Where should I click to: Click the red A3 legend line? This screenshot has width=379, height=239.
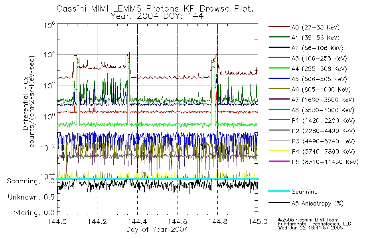pos(279,58)
